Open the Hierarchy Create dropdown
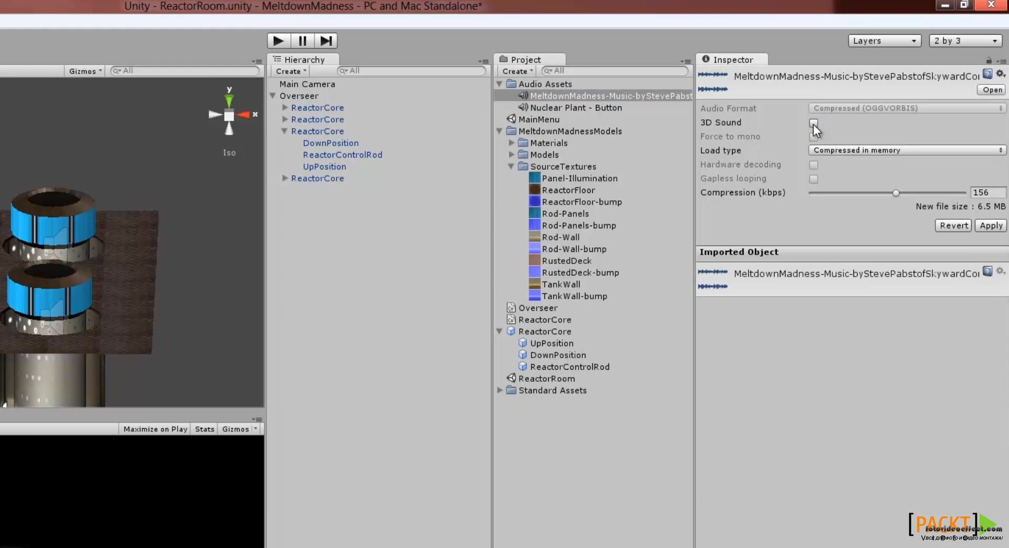This screenshot has width=1009, height=548. 291,71
